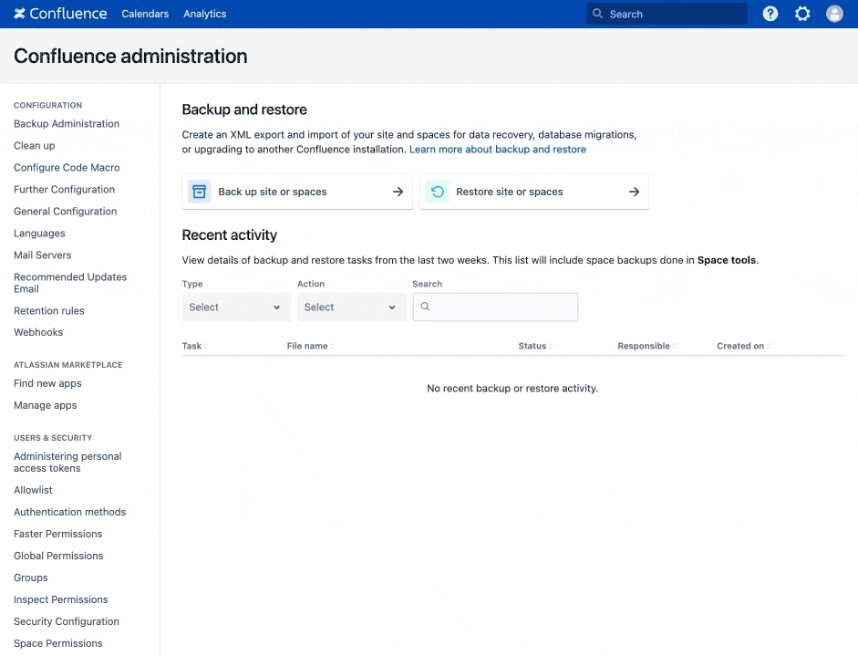The width and height of the screenshot is (858, 656).
Task: Click the Back up site archive icon
Action: [x=199, y=192]
